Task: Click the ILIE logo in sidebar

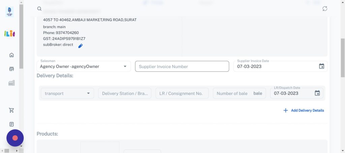Action: pyautogui.click(x=10, y=34)
